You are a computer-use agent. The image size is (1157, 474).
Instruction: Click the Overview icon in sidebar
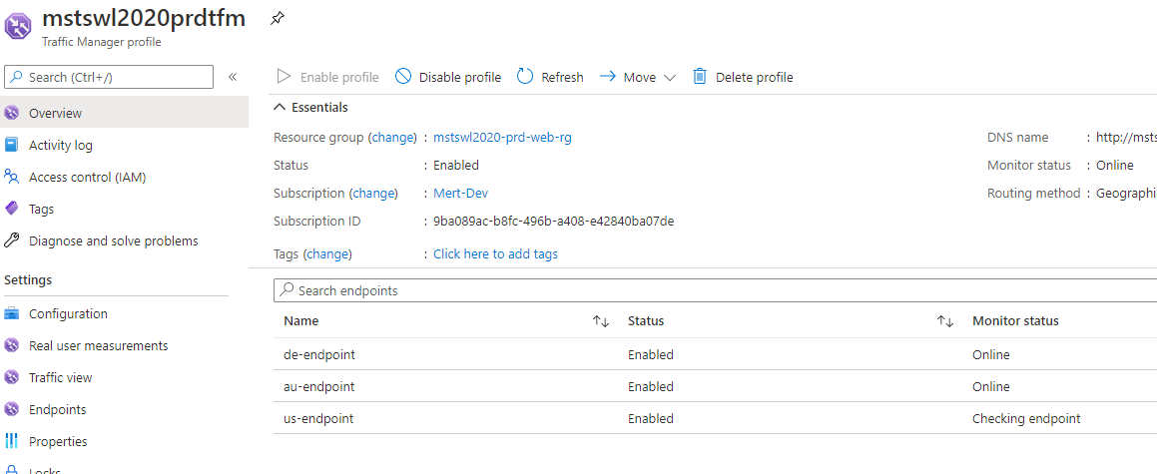coord(11,113)
